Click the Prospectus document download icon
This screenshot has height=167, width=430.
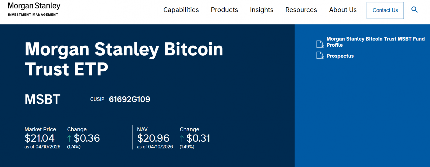pyautogui.click(x=320, y=56)
